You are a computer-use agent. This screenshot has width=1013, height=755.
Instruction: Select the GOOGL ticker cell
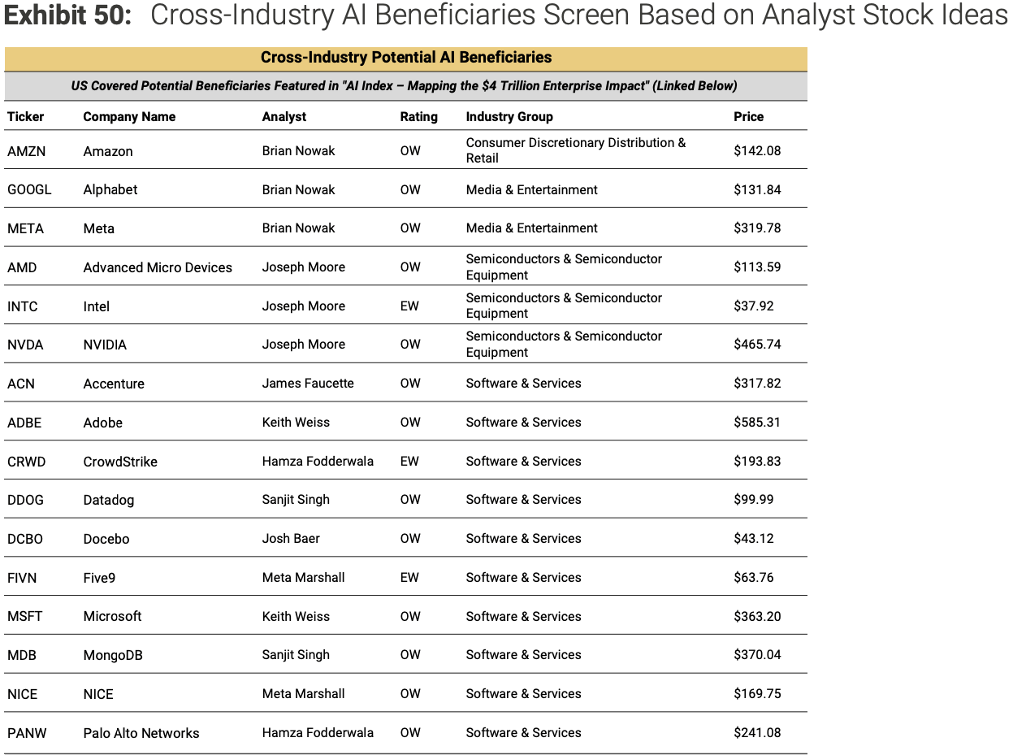pyautogui.click(x=29, y=189)
